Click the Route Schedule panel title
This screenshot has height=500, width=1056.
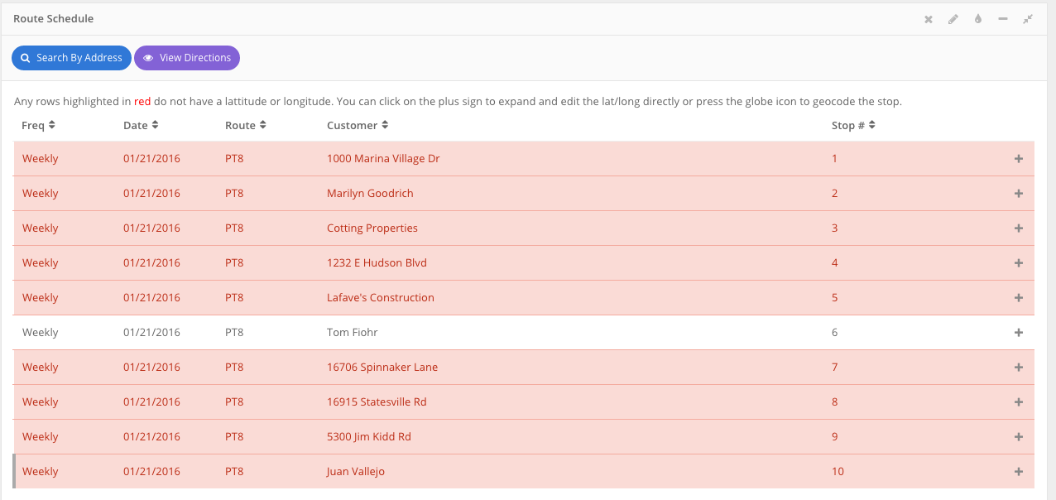pyautogui.click(x=54, y=18)
